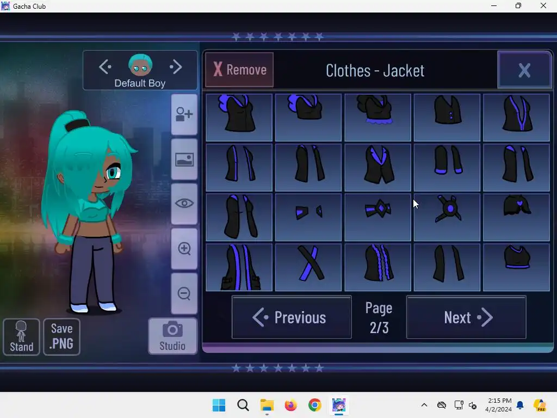Switch to previous character with left arrow

[x=105, y=67]
